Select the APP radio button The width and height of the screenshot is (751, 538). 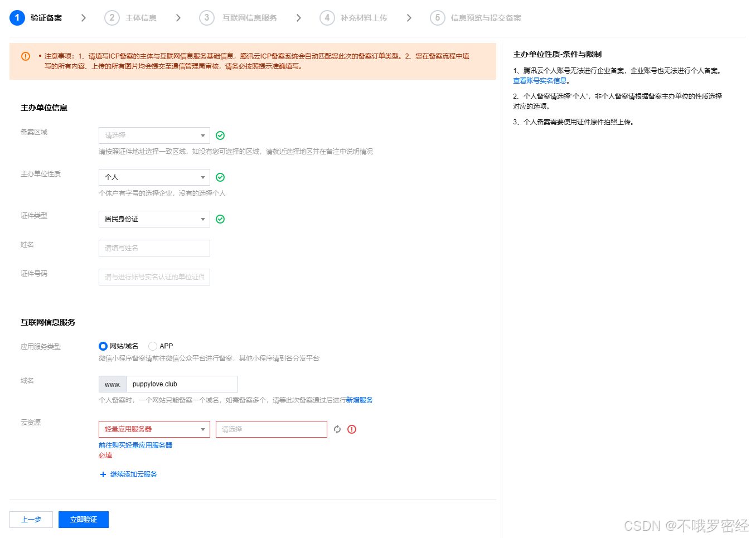152,346
